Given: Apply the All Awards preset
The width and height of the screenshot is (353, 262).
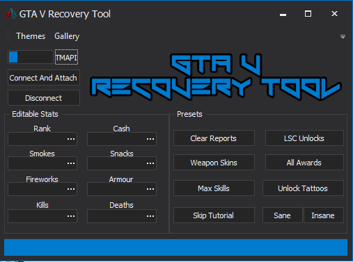Looking at the screenshot, I should click(304, 163).
